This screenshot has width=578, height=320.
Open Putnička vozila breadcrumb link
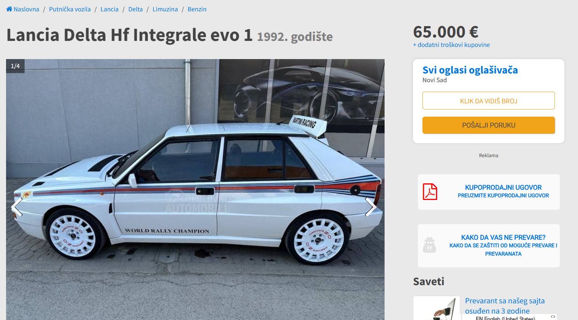pyautogui.click(x=70, y=9)
